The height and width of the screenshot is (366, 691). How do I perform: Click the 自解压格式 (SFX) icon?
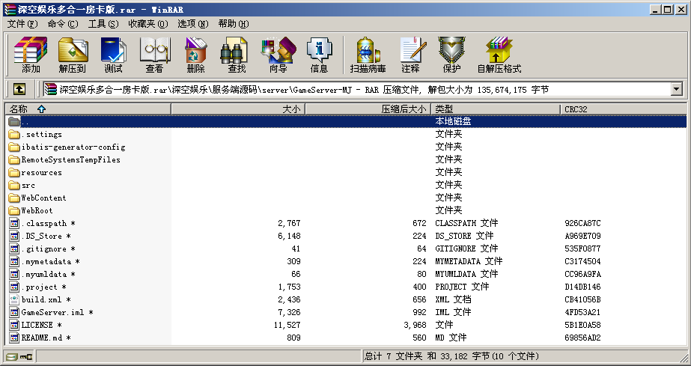pos(499,55)
